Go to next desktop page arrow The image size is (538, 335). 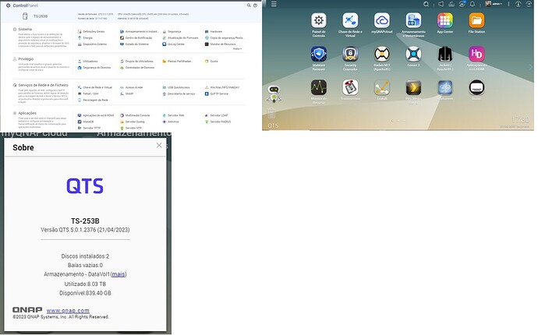(x=530, y=67)
